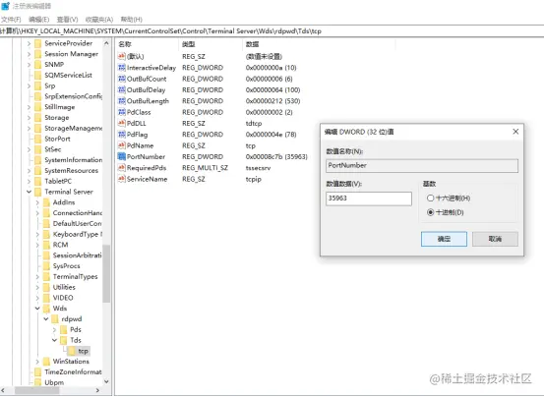Click the value data field showing 35963
This screenshot has height=397, width=544.
pyautogui.click(x=369, y=198)
